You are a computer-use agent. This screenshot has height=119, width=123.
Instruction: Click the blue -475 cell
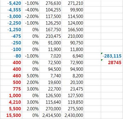tap(11, 36)
